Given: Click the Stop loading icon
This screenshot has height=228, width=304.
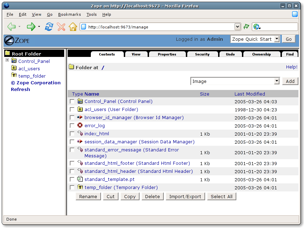Looking at the screenshot, I should (61, 27).
